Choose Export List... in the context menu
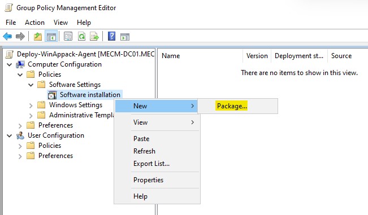Viewport: 368px width, 215px height. (x=157, y=164)
